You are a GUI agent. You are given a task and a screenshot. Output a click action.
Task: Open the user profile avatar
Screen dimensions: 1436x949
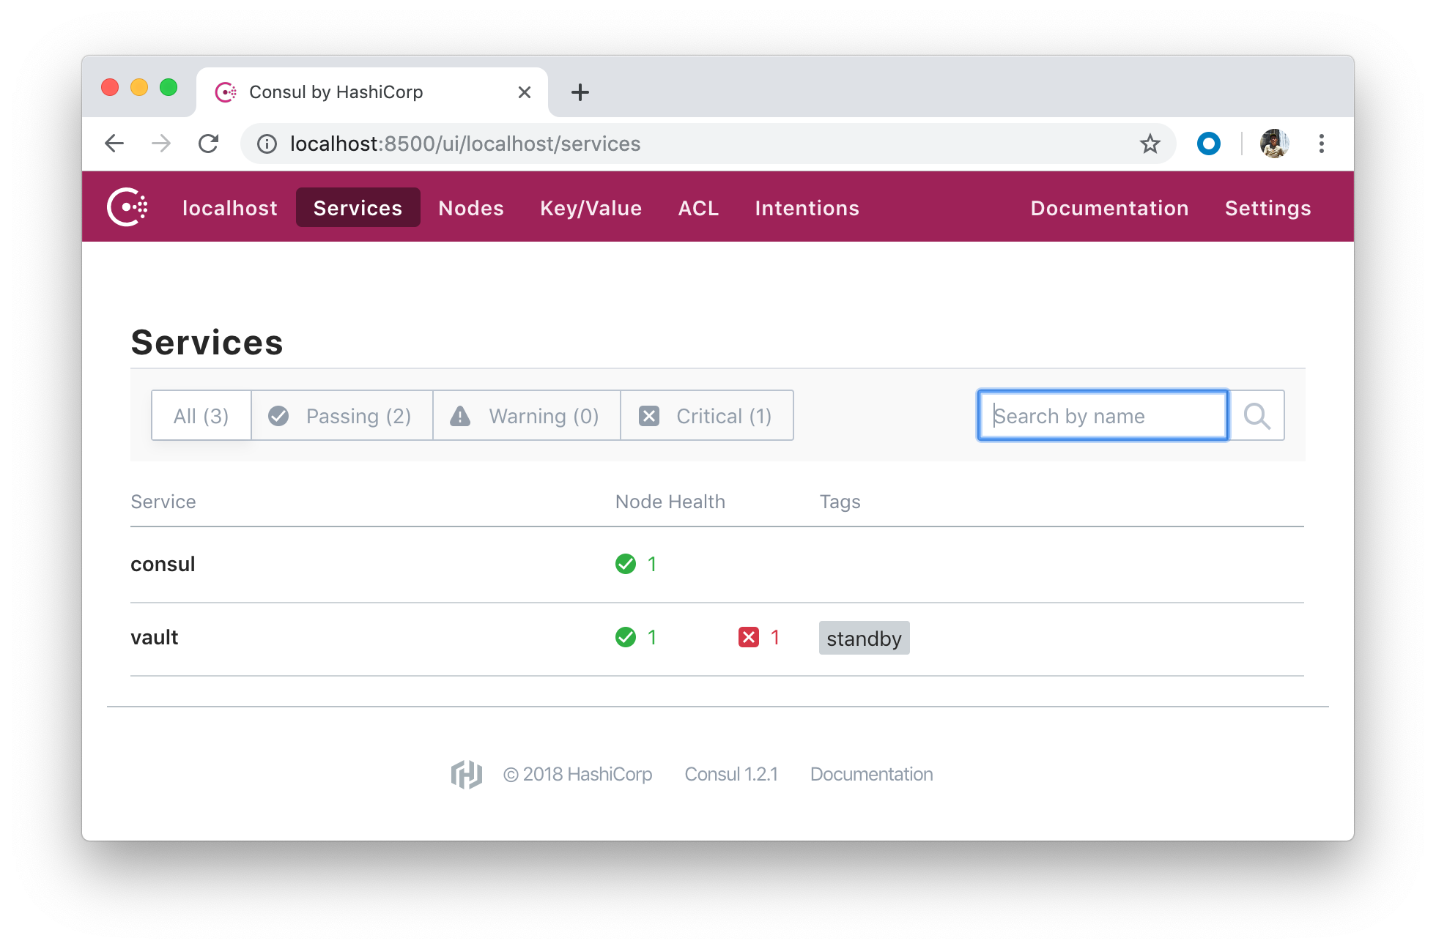1275,144
